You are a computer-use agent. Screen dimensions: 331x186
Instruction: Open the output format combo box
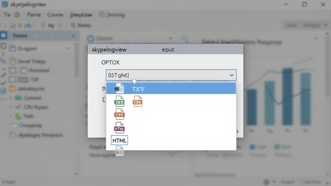(171, 75)
